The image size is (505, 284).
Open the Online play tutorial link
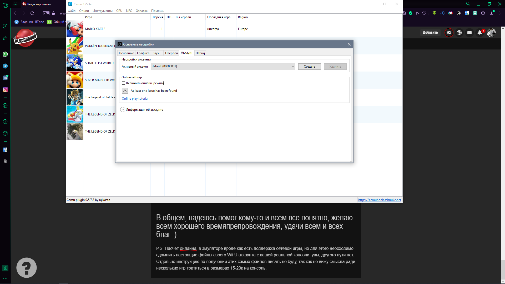pyautogui.click(x=135, y=99)
